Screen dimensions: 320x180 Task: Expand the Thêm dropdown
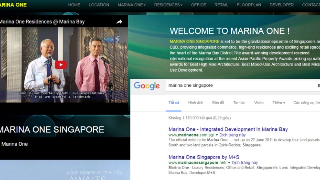pyautogui.click(x=279, y=103)
